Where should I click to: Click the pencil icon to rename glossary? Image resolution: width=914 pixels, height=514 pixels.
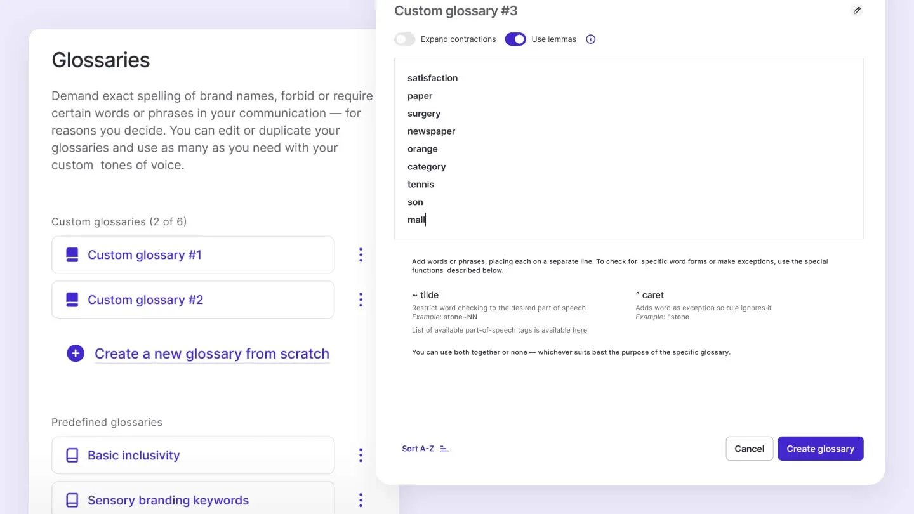point(857,10)
